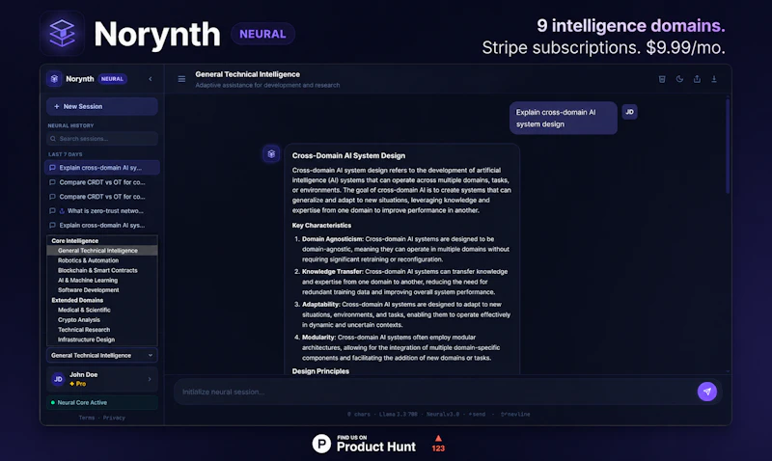
Task: Download the session with the download icon
Action: coord(714,79)
